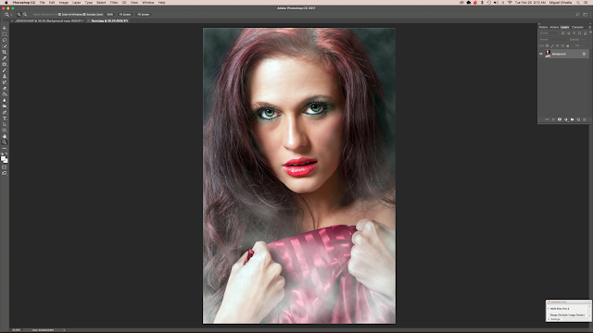Click Merge (Multiple Image Series) button
The height and width of the screenshot is (333, 593).
pos(567,314)
